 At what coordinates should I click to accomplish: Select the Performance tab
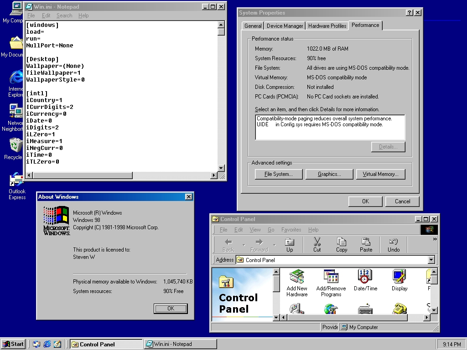(365, 26)
